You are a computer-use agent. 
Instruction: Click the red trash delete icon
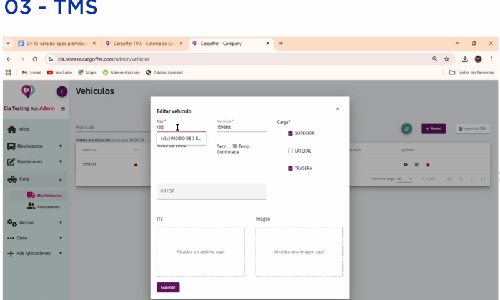tap(428, 164)
